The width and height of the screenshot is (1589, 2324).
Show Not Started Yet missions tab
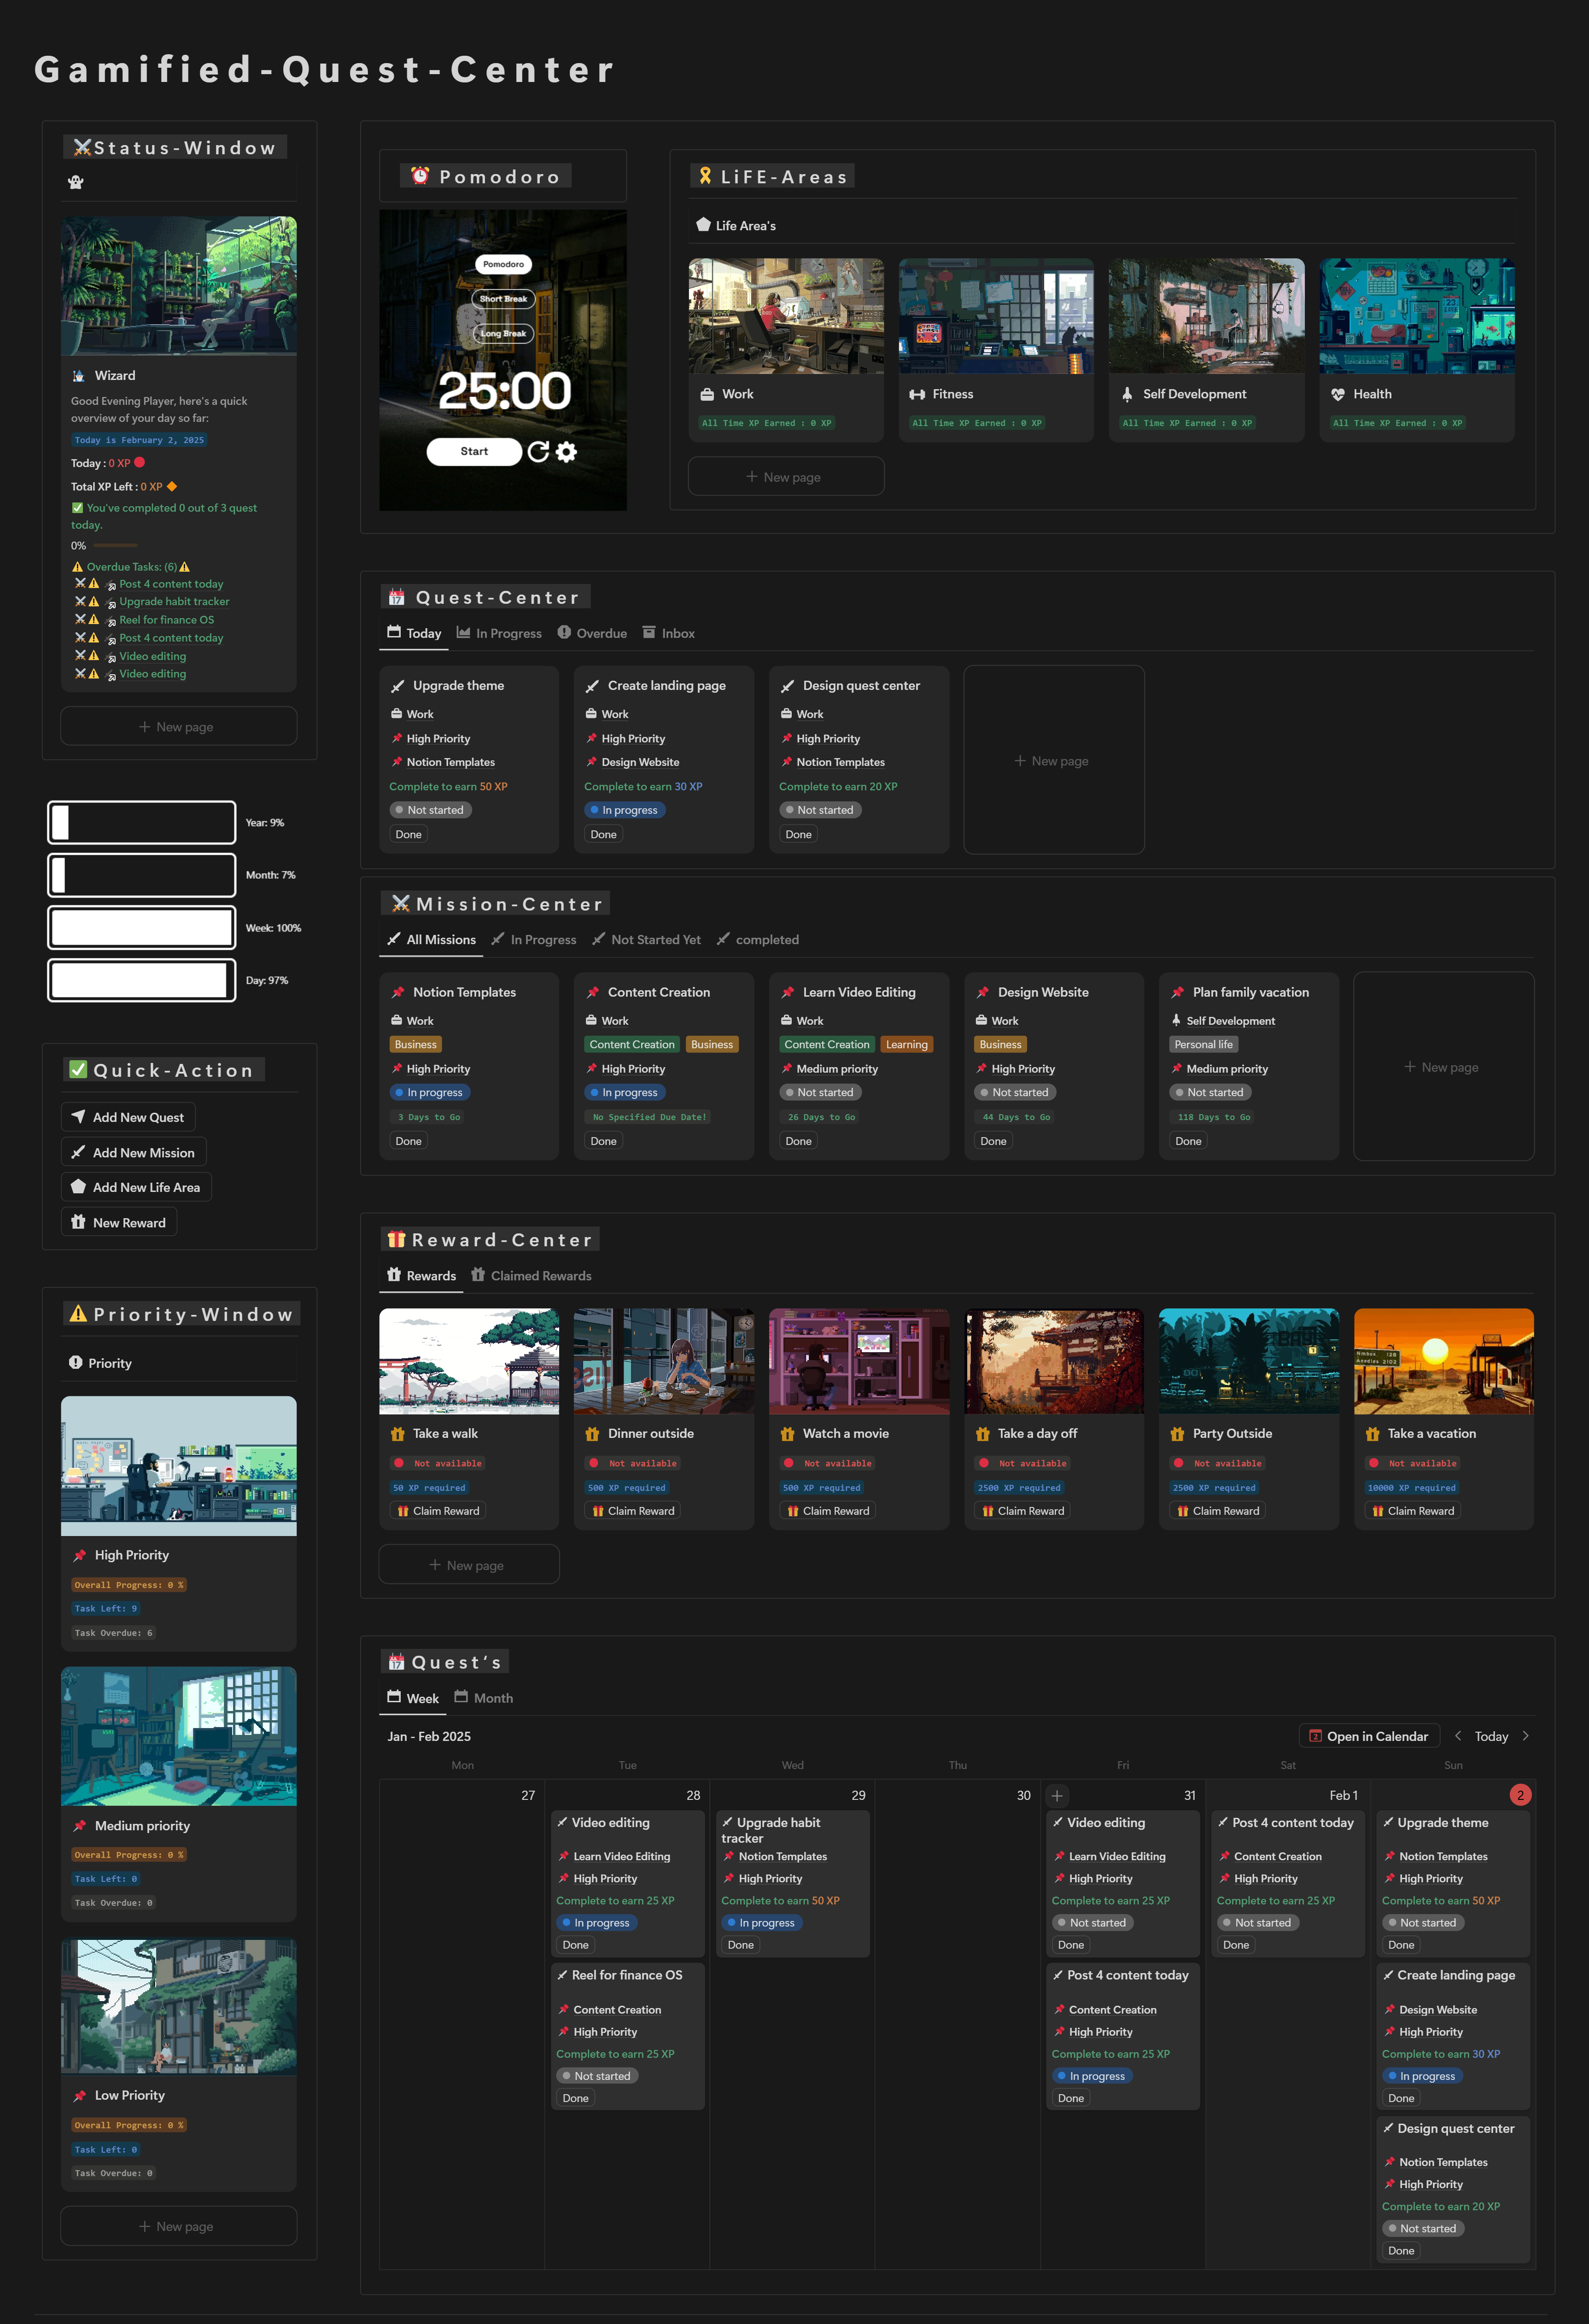coord(646,939)
